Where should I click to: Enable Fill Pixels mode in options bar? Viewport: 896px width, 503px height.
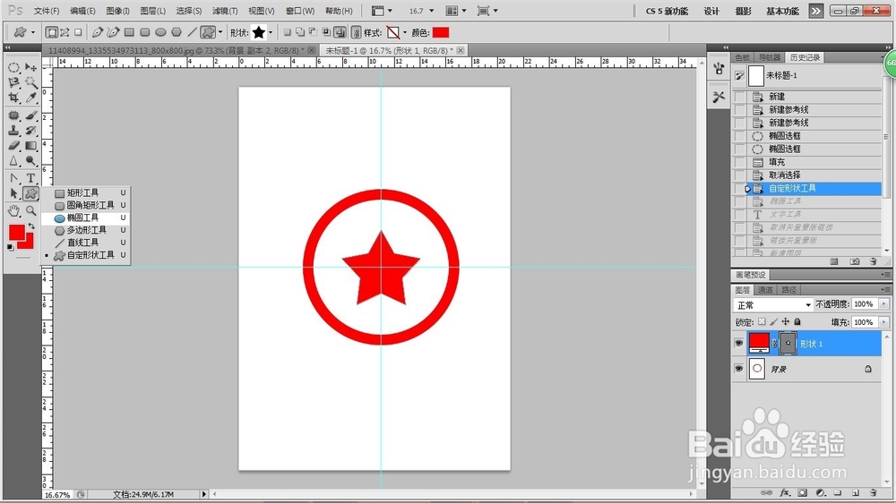[78, 32]
